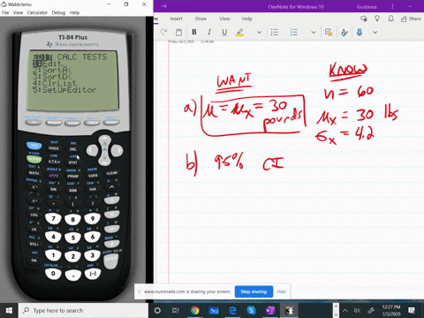Click the Windows Start button
Screen dimensions: 424x318
point(9,311)
